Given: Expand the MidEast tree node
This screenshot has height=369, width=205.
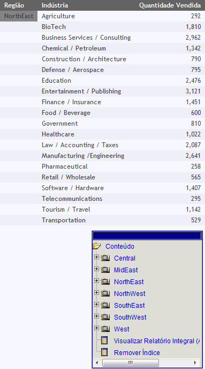Looking at the screenshot, I should tap(96, 269).
